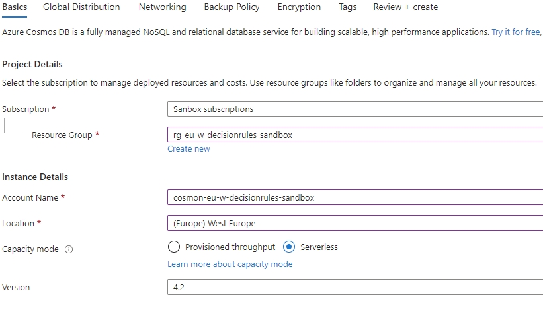This screenshot has height=310, width=543.
Task: Click the Capacity mode info icon
Action: click(69, 249)
